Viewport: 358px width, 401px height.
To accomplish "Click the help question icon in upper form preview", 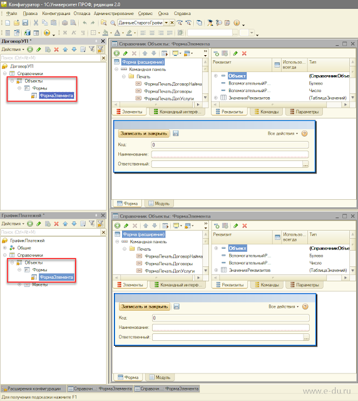I will click(304, 133).
